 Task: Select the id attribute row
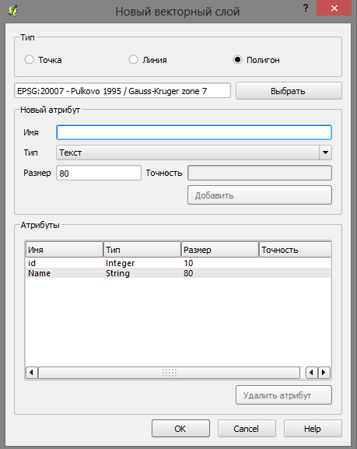(178, 263)
